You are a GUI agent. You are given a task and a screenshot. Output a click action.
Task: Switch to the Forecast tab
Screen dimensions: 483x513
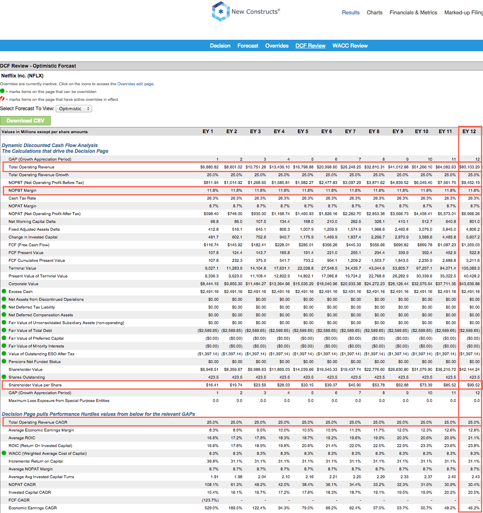tap(248, 46)
